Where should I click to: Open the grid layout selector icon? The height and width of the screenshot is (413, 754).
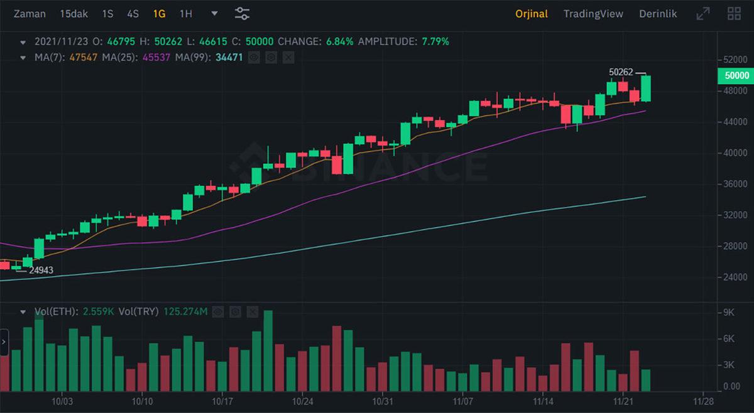tap(733, 13)
